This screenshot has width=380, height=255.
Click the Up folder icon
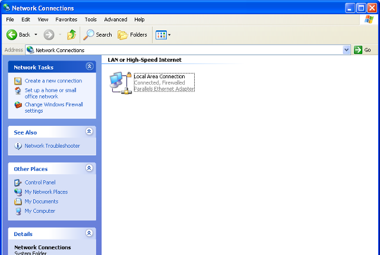[x=71, y=34]
